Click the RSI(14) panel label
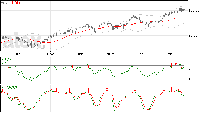This screenshot has width=202, height=113. coord(7,59)
